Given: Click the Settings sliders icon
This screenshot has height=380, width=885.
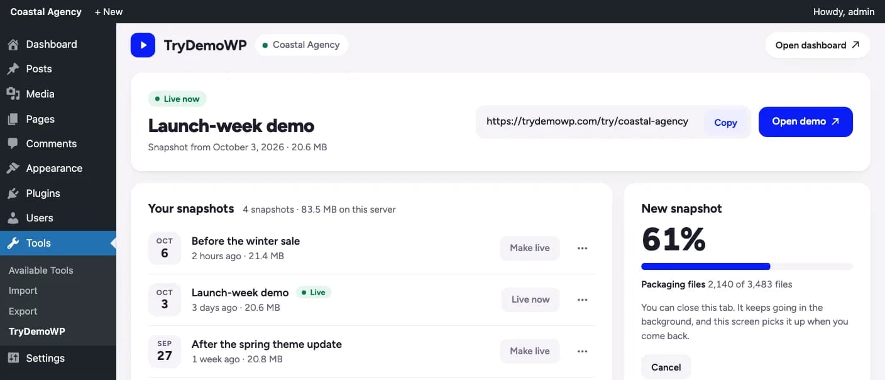Looking at the screenshot, I should pyautogui.click(x=13, y=358).
